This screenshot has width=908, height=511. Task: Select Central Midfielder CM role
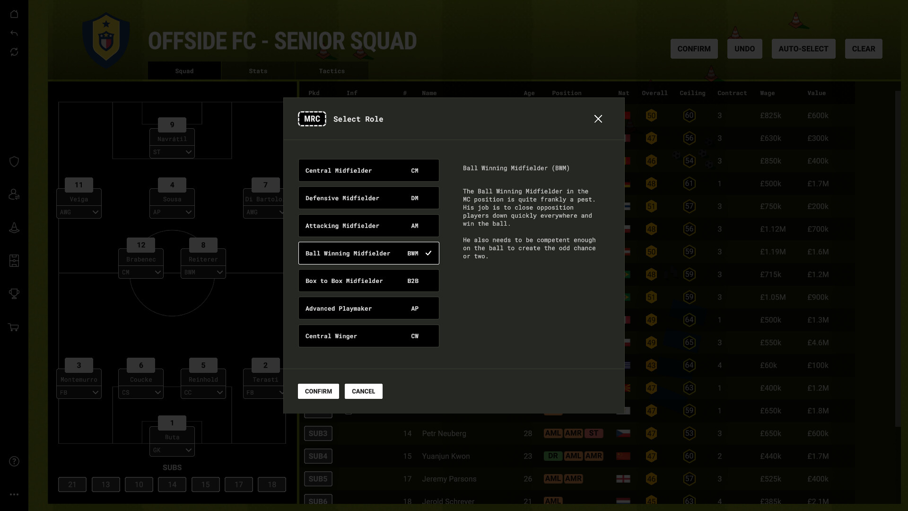(368, 170)
